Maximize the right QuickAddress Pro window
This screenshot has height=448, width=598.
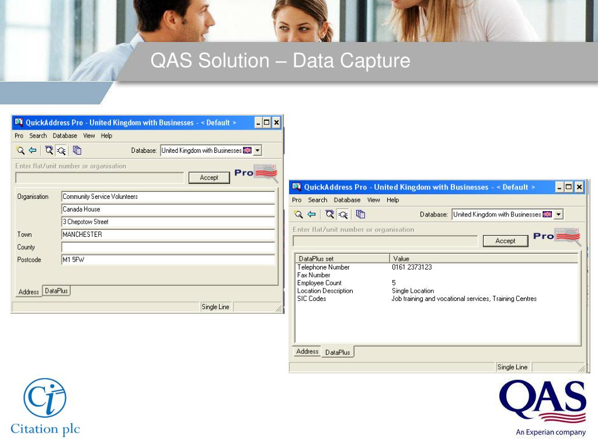pos(569,187)
